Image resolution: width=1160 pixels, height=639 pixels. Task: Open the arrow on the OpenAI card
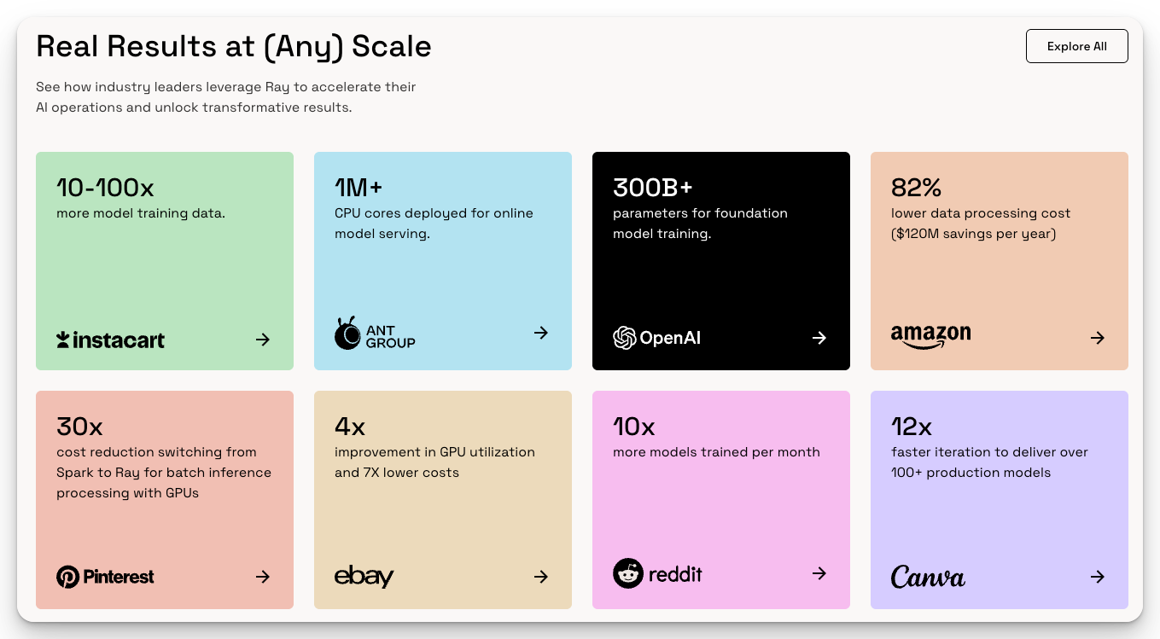(x=819, y=338)
